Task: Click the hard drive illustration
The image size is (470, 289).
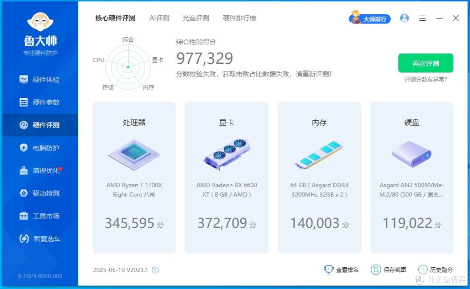Action: pyautogui.click(x=412, y=155)
